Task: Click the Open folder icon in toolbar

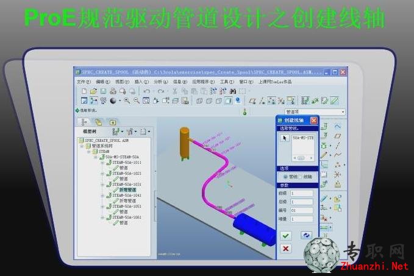Action: click(x=93, y=91)
